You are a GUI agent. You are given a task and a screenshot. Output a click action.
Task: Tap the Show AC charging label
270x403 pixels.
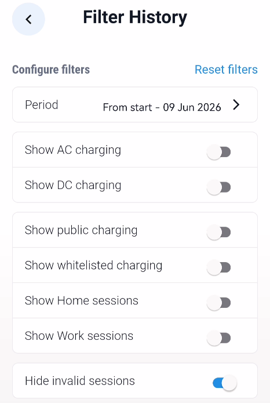coord(73,150)
